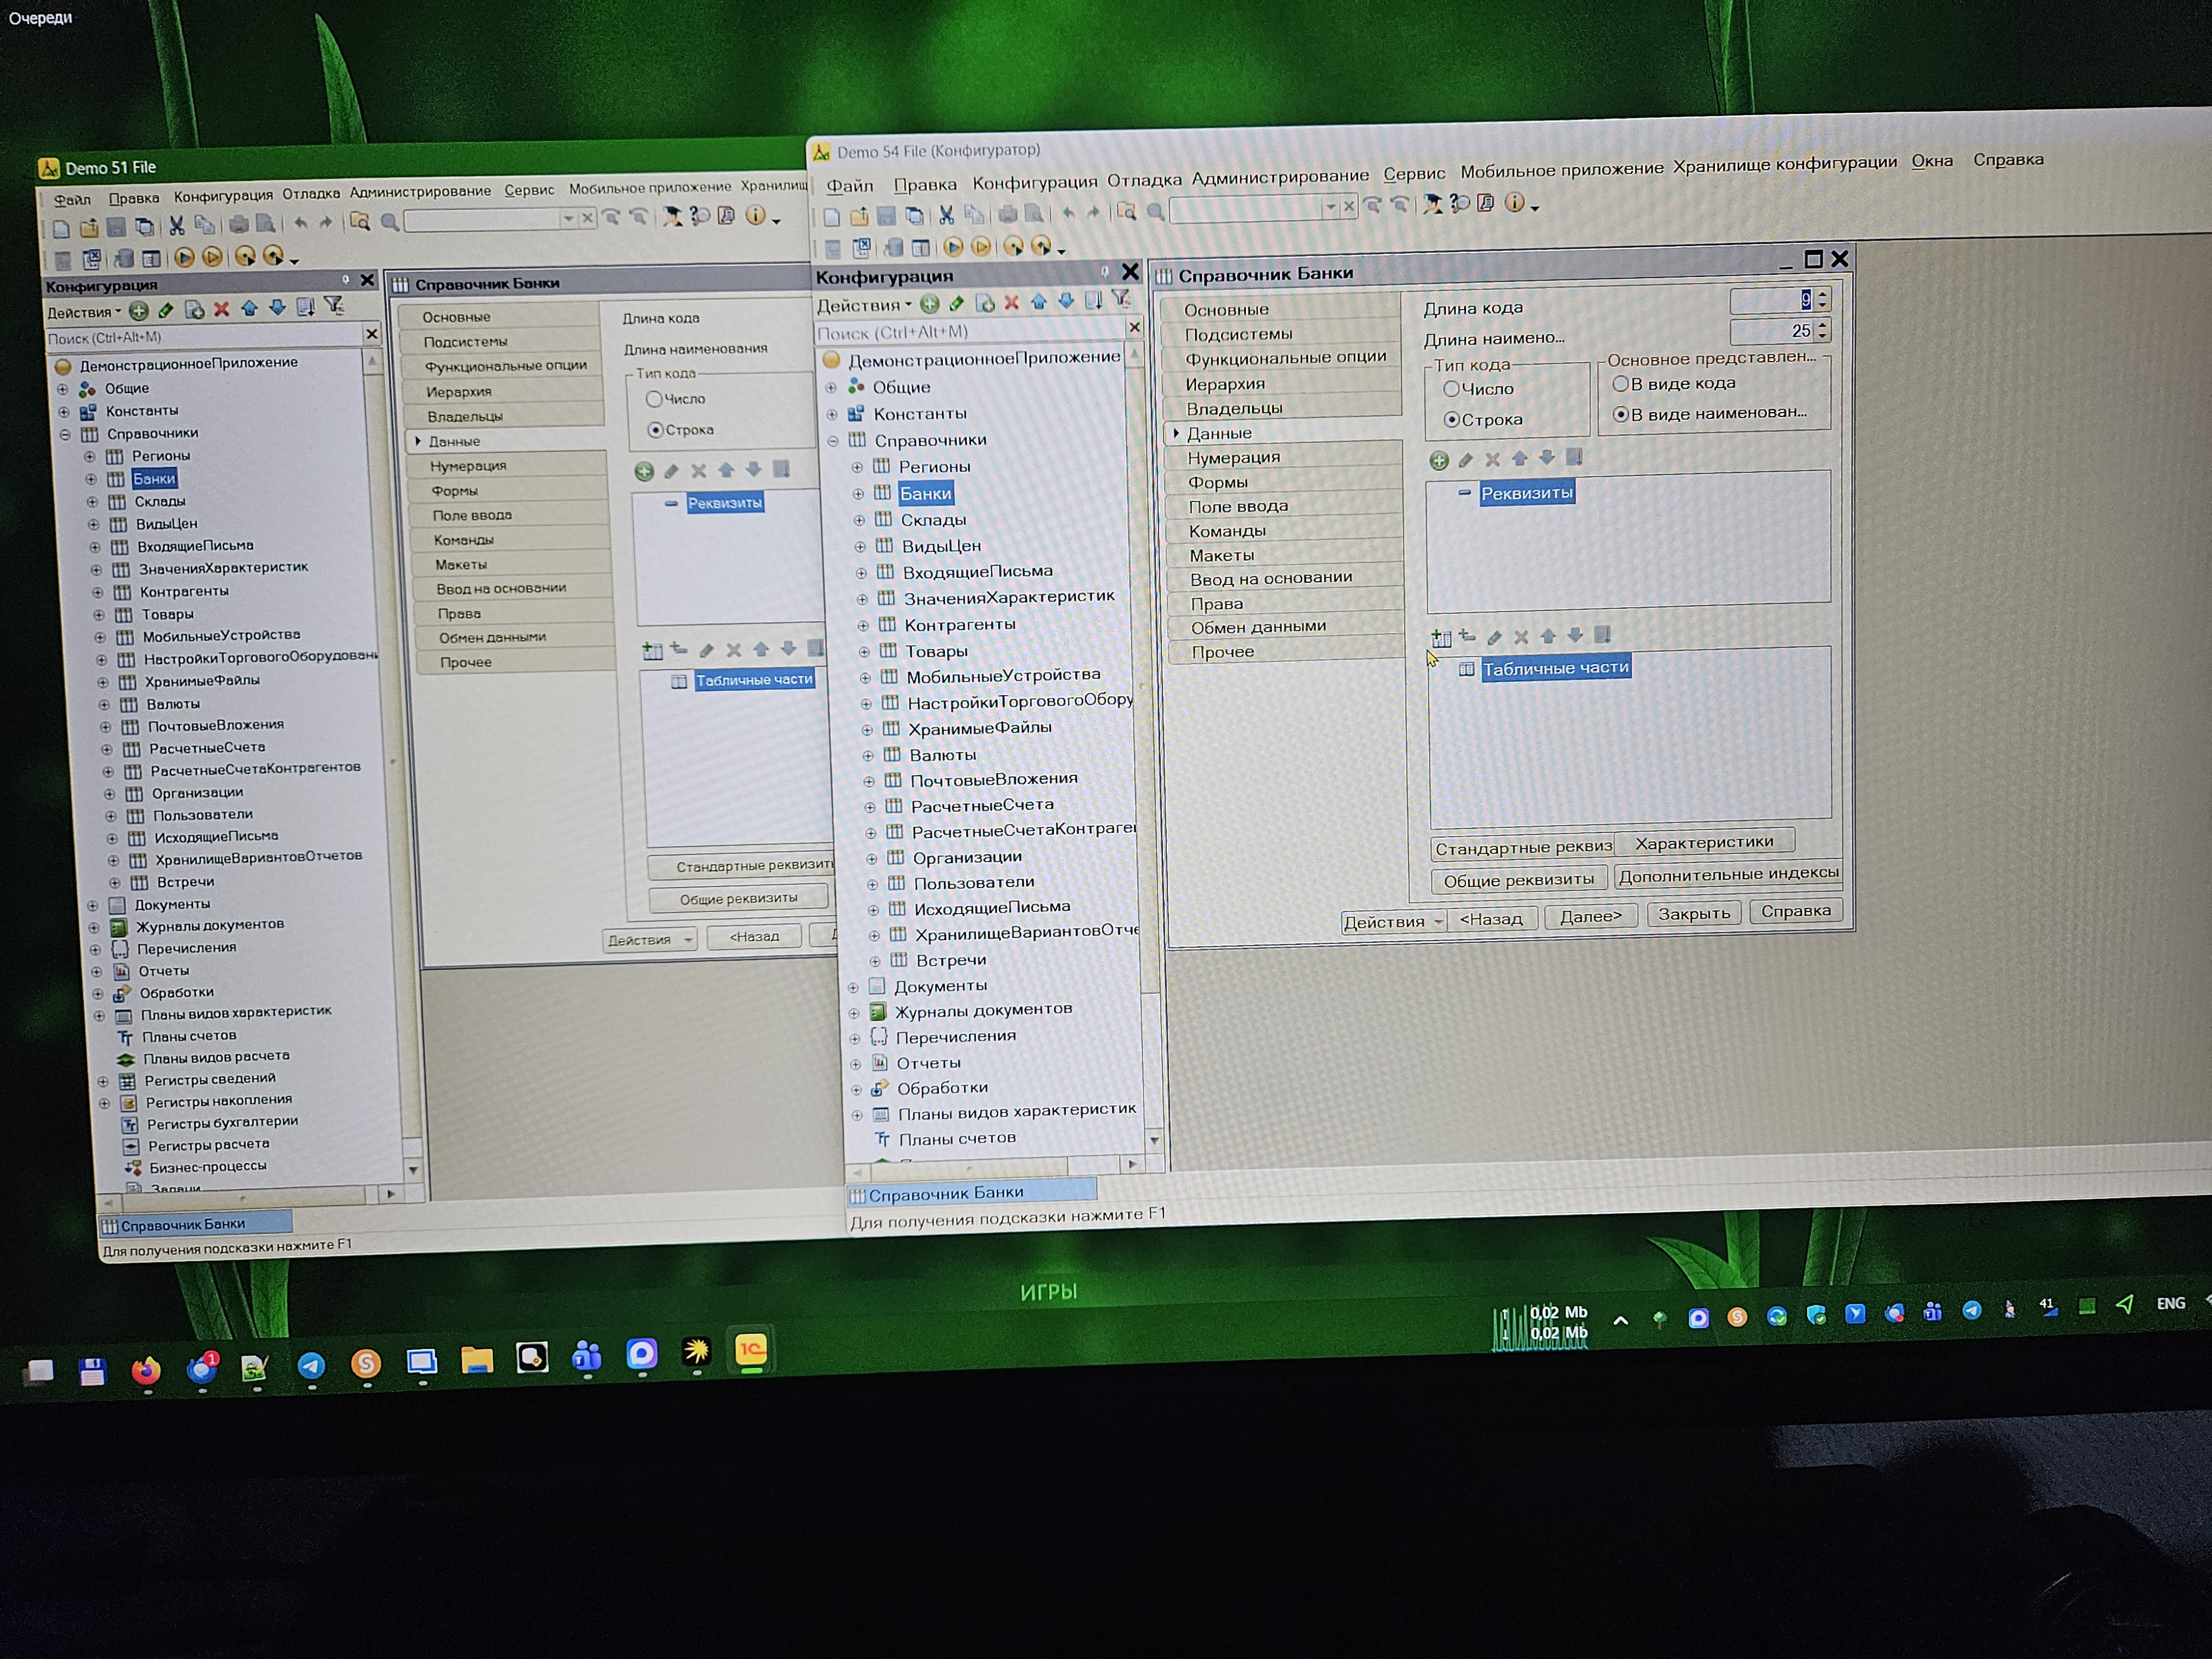Click the Общие реквизиты button in Demo 54

[x=1518, y=880]
